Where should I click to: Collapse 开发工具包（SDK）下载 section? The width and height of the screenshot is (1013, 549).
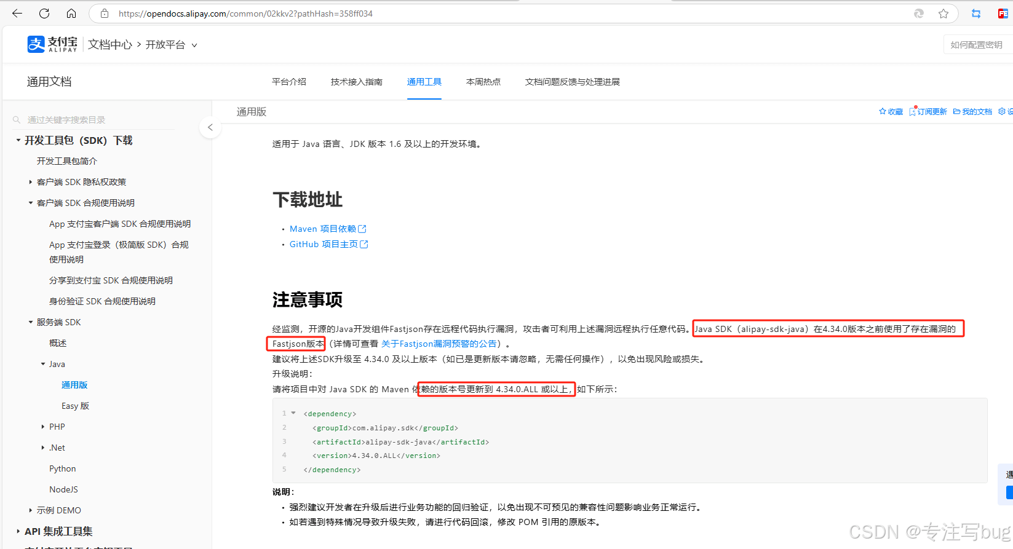(x=18, y=140)
